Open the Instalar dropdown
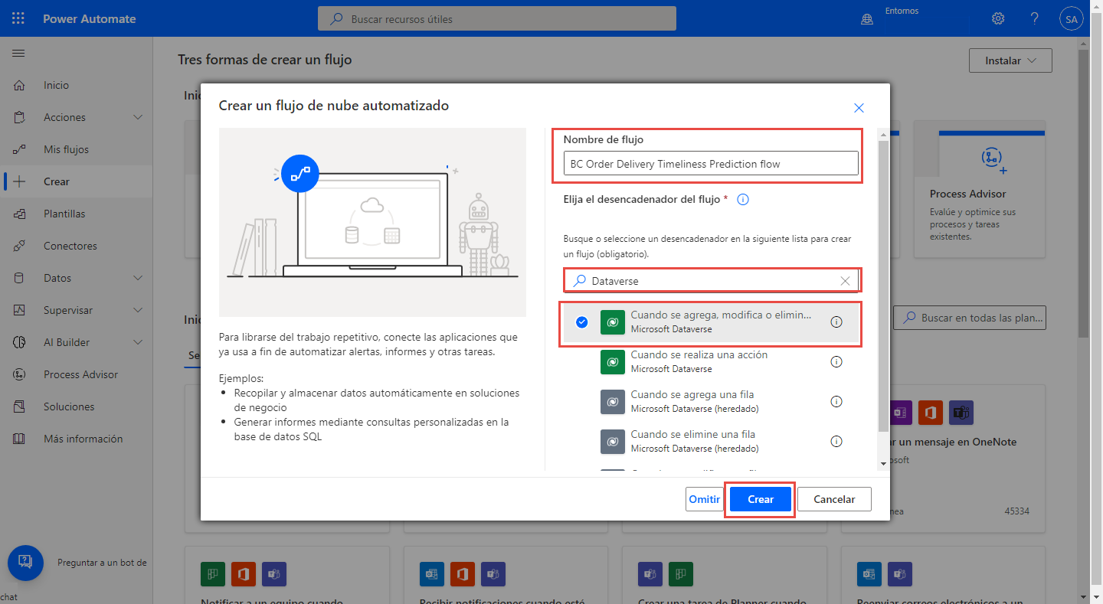1103x604 pixels. click(1010, 60)
